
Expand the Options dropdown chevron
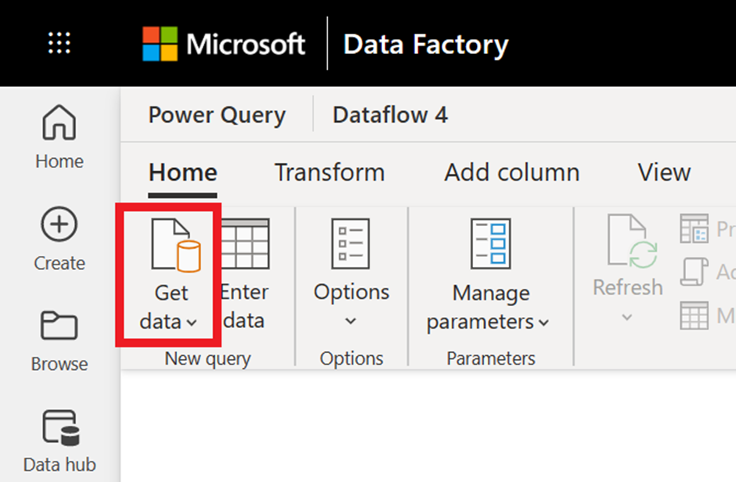(x=351, y=321)
